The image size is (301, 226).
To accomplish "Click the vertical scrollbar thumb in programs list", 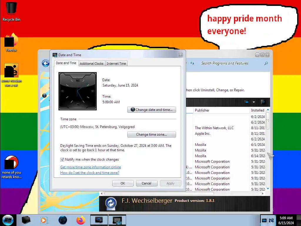I will (268, 121).
